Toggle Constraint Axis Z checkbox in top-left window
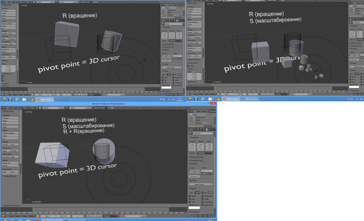Image resolution: width=364 pixels, height=221 pixels. click(2, 81)
